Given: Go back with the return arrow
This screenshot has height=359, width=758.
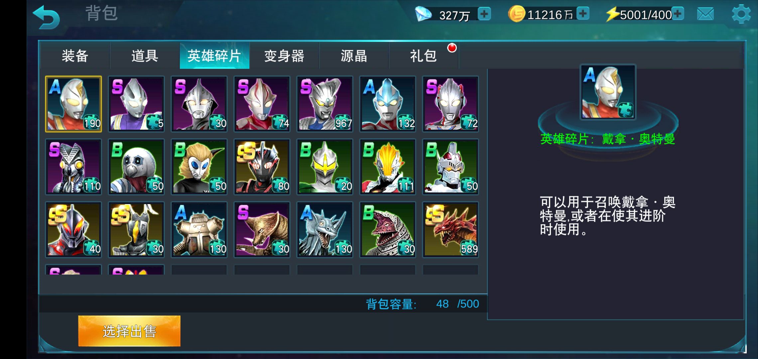Looking at the screenshot, I should (46, 17).
